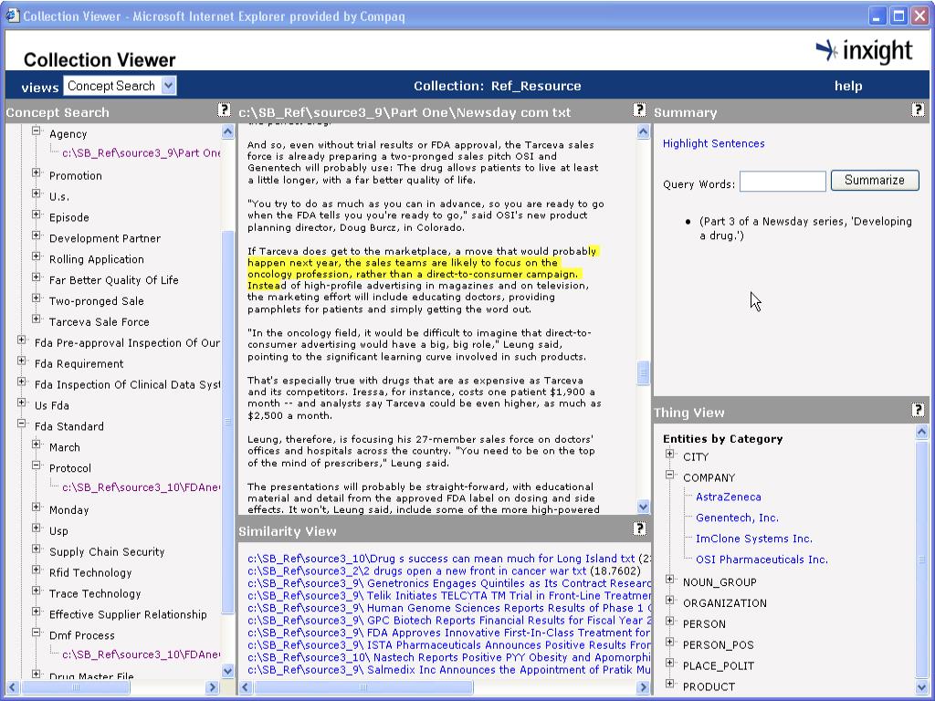Select the AstraZeneca company entity
The width and height of the screenshot is (935, 701).
[728, 497]
